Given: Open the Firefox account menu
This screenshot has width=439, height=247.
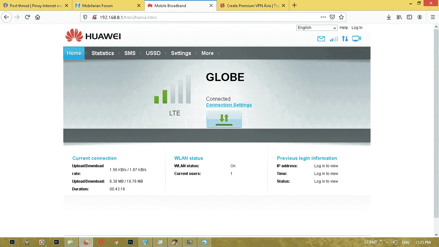Looking at the screenshot, I should coord(420,17).
